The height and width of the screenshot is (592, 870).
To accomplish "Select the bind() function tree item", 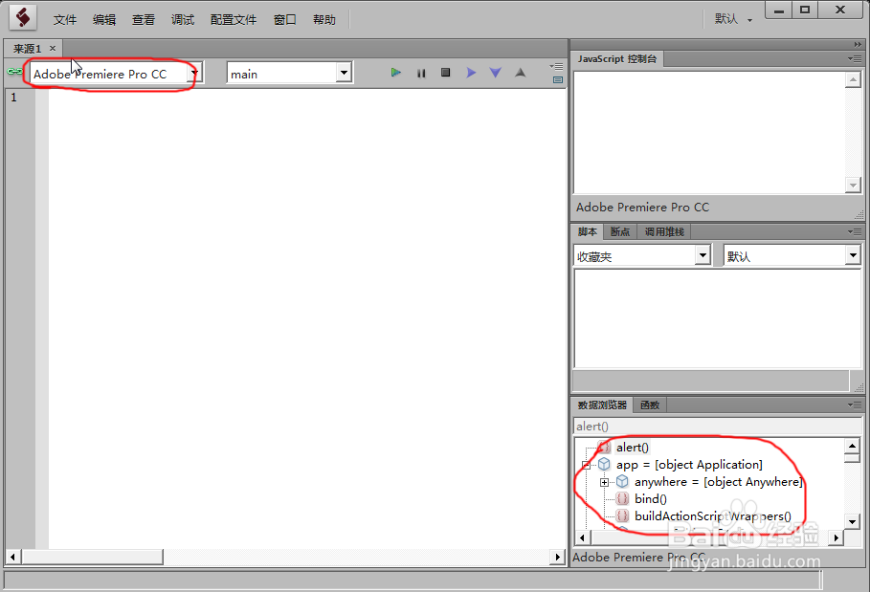I will click(x=651, y=499).
